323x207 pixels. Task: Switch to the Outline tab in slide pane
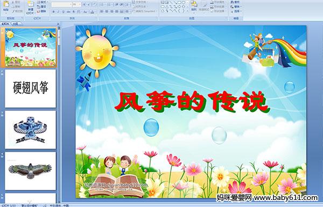[16, 24]
